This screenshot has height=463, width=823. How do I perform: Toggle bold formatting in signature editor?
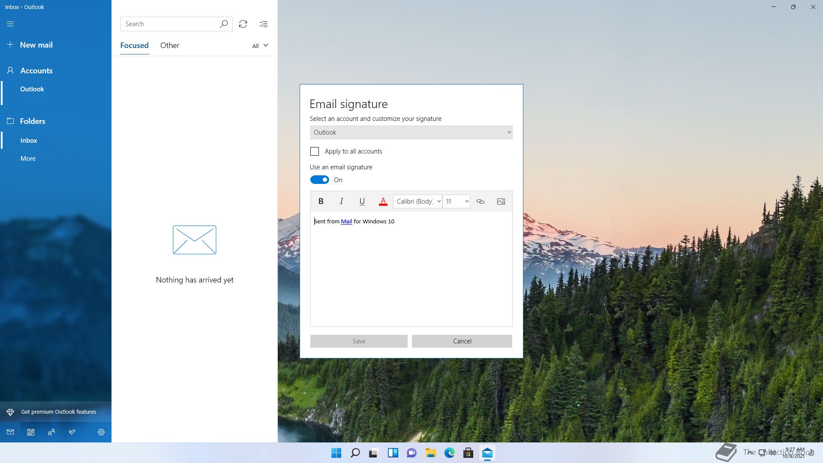pyautogui.click(x=321, y=201)
